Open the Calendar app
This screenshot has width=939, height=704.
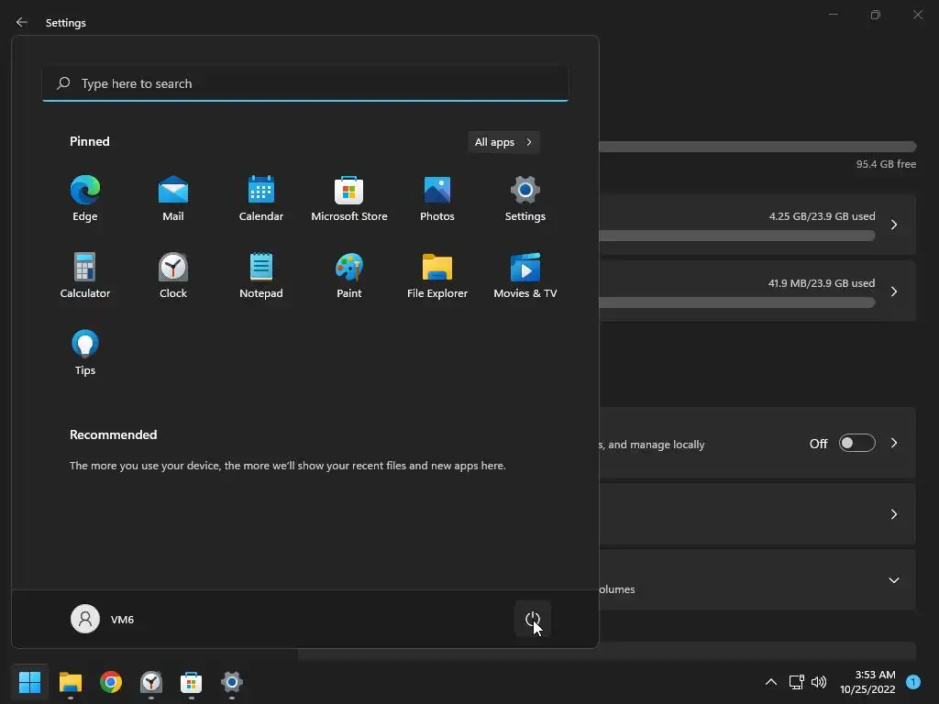pos(261,199)
